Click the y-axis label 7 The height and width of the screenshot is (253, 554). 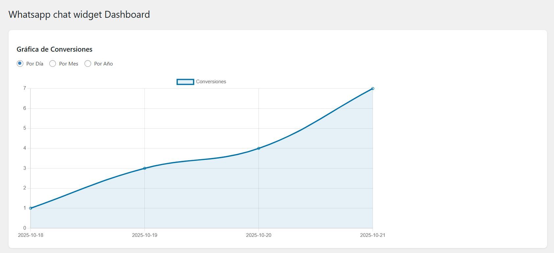pos(25,88)
